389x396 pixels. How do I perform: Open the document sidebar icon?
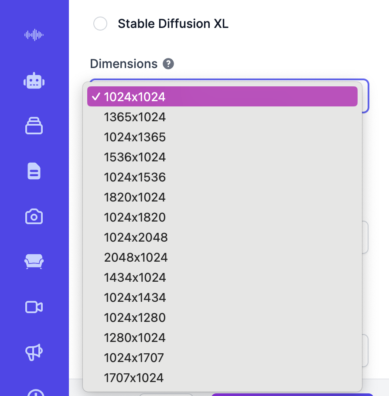[34, 171]
